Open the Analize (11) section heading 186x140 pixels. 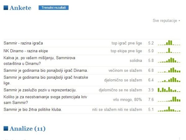(28, 128)
